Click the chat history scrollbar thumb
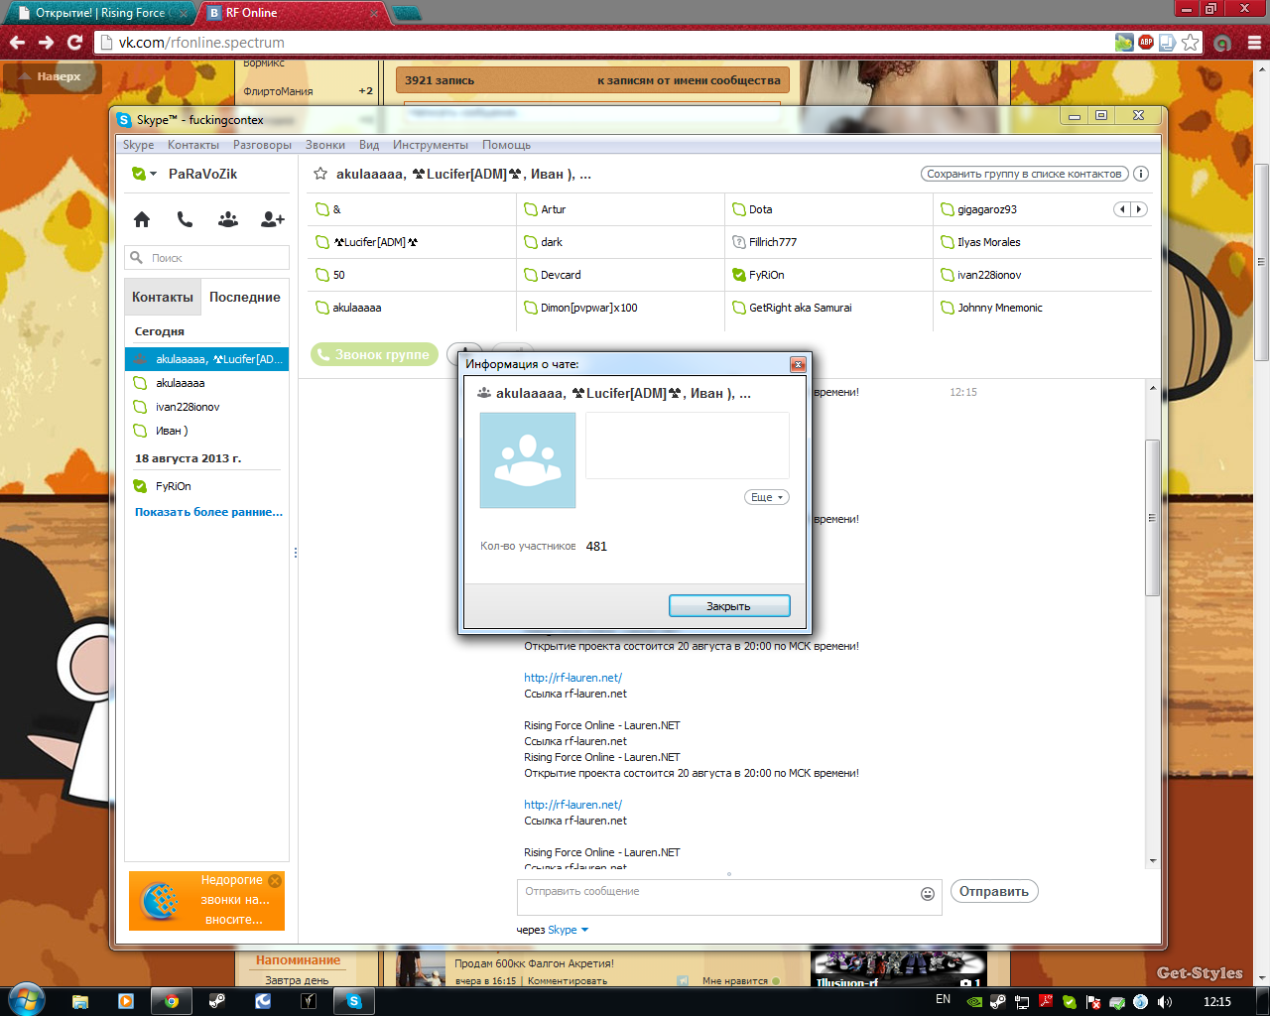 1152,517
